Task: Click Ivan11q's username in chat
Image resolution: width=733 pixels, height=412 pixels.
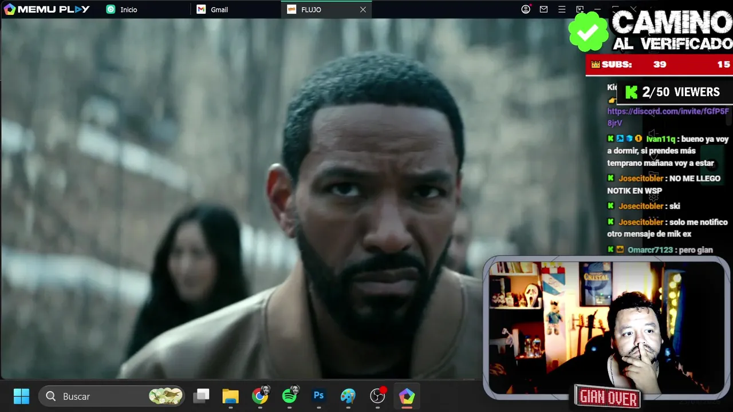Action: coord(661,139)
